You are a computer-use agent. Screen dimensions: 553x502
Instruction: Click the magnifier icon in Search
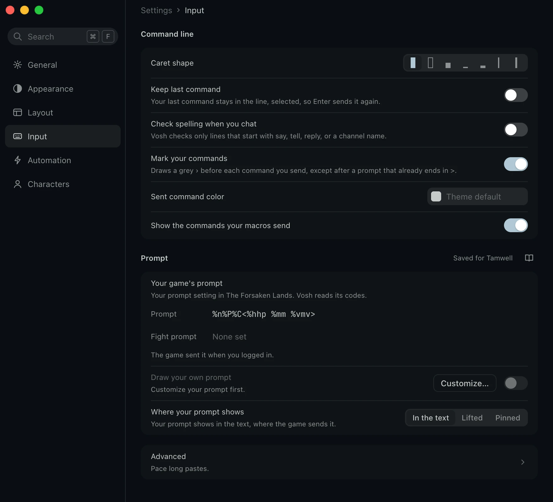coord(18,37)
